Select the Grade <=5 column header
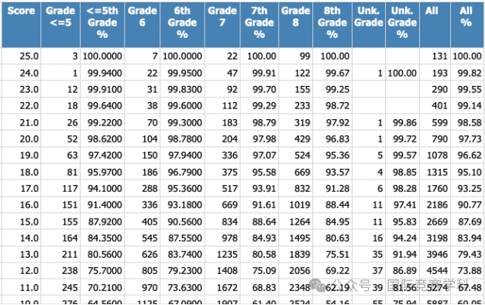The height and width of the screenshot is (305, 485). 60,25
